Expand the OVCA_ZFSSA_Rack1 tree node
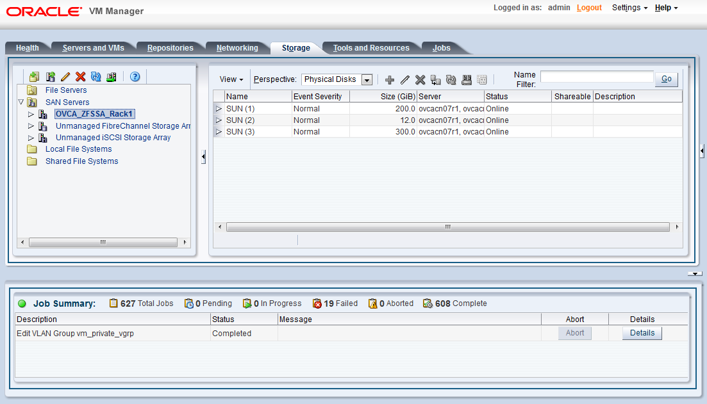Image resolution: width=707 pixels, height=404 pixels. (31, 115)
